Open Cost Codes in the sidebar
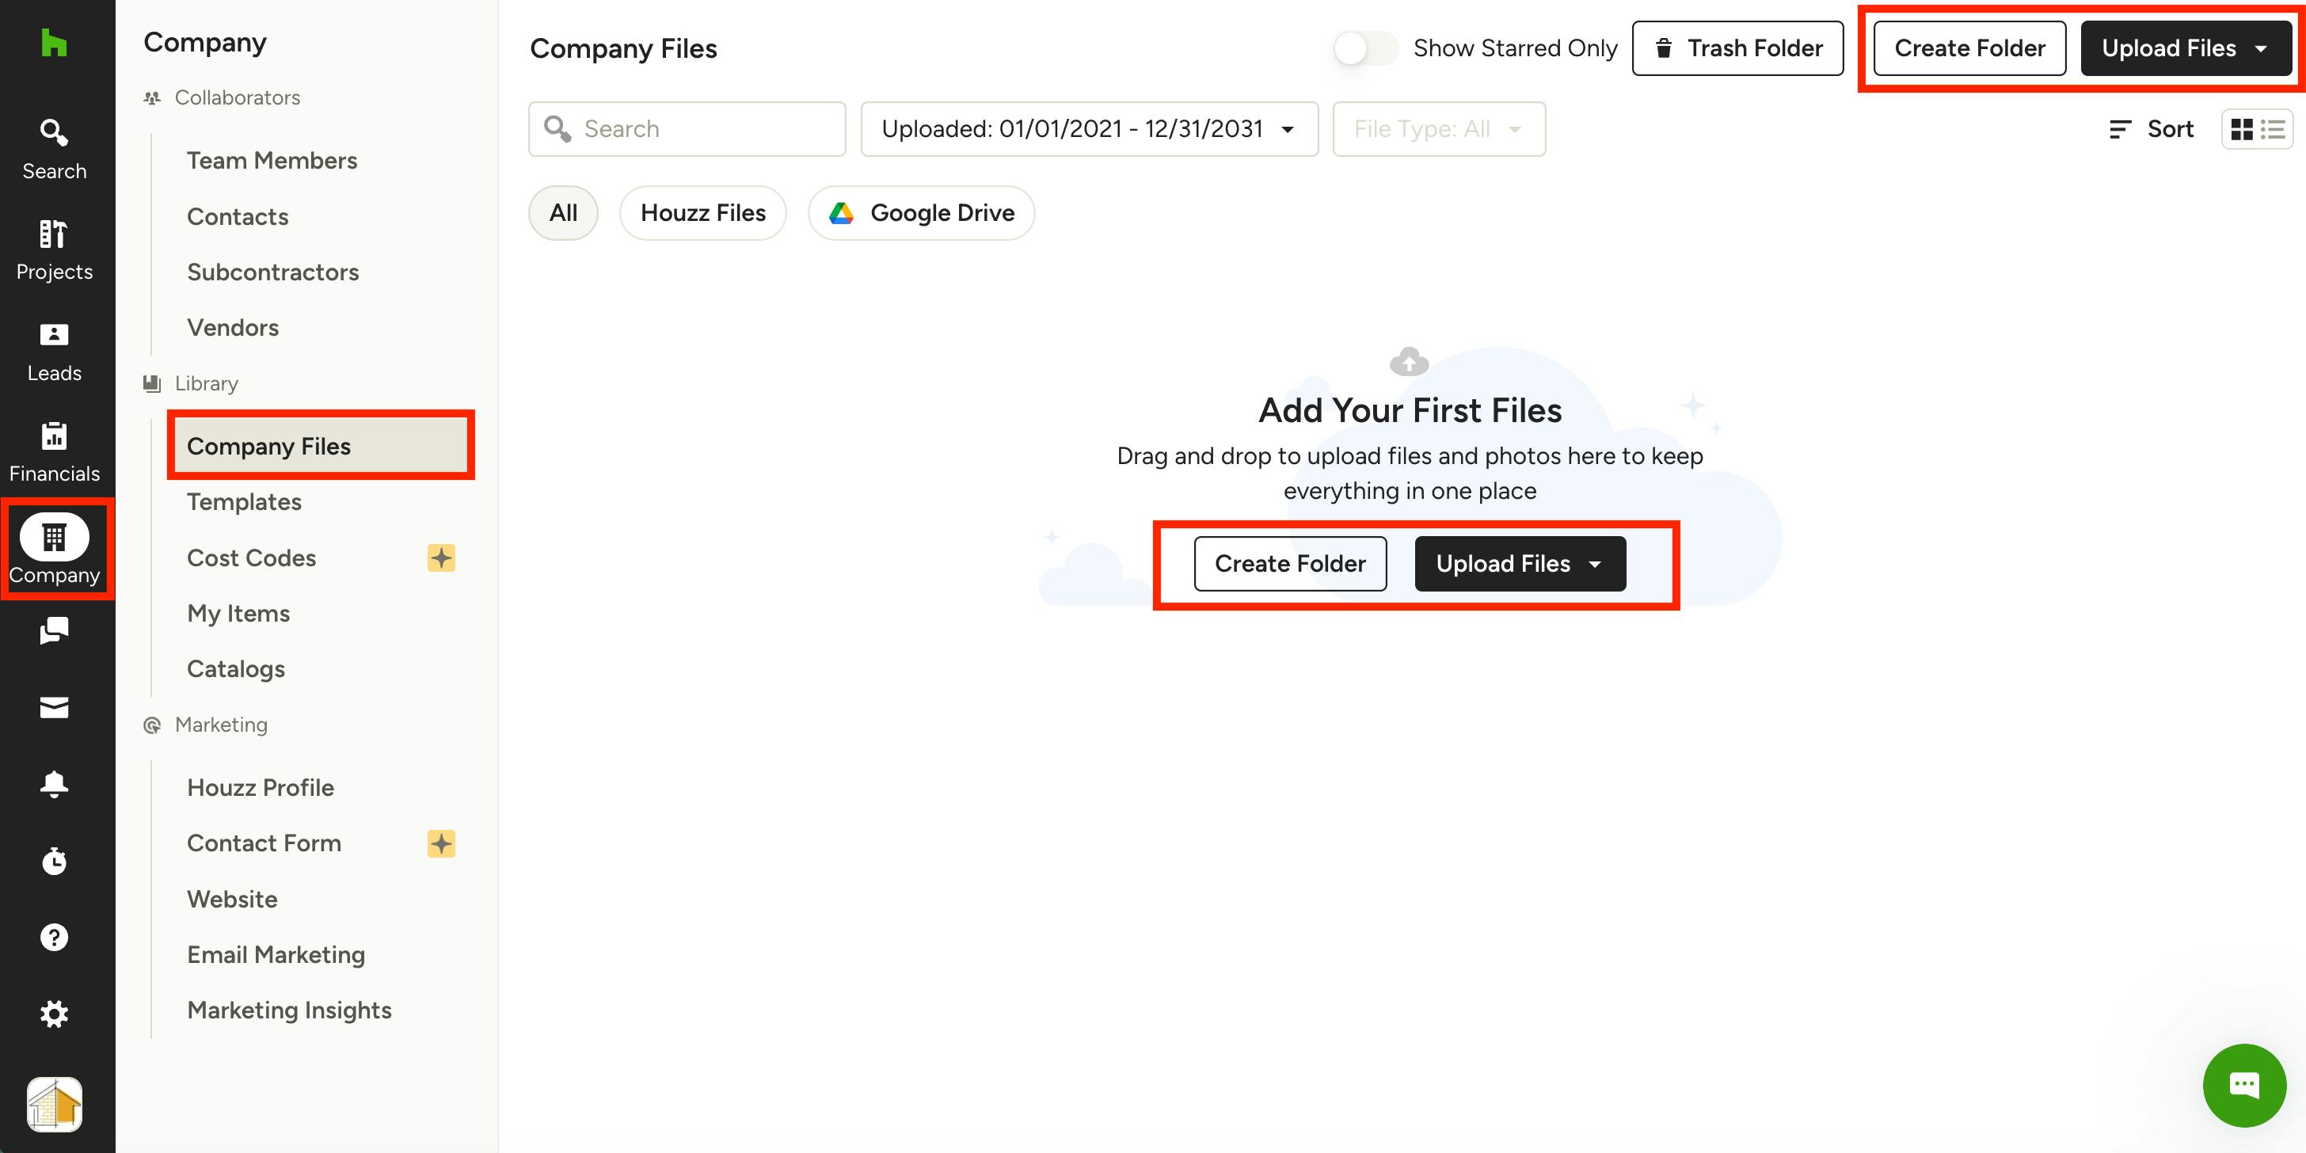This screenshot has width=2306, height=1153. (x=252, y=557)
